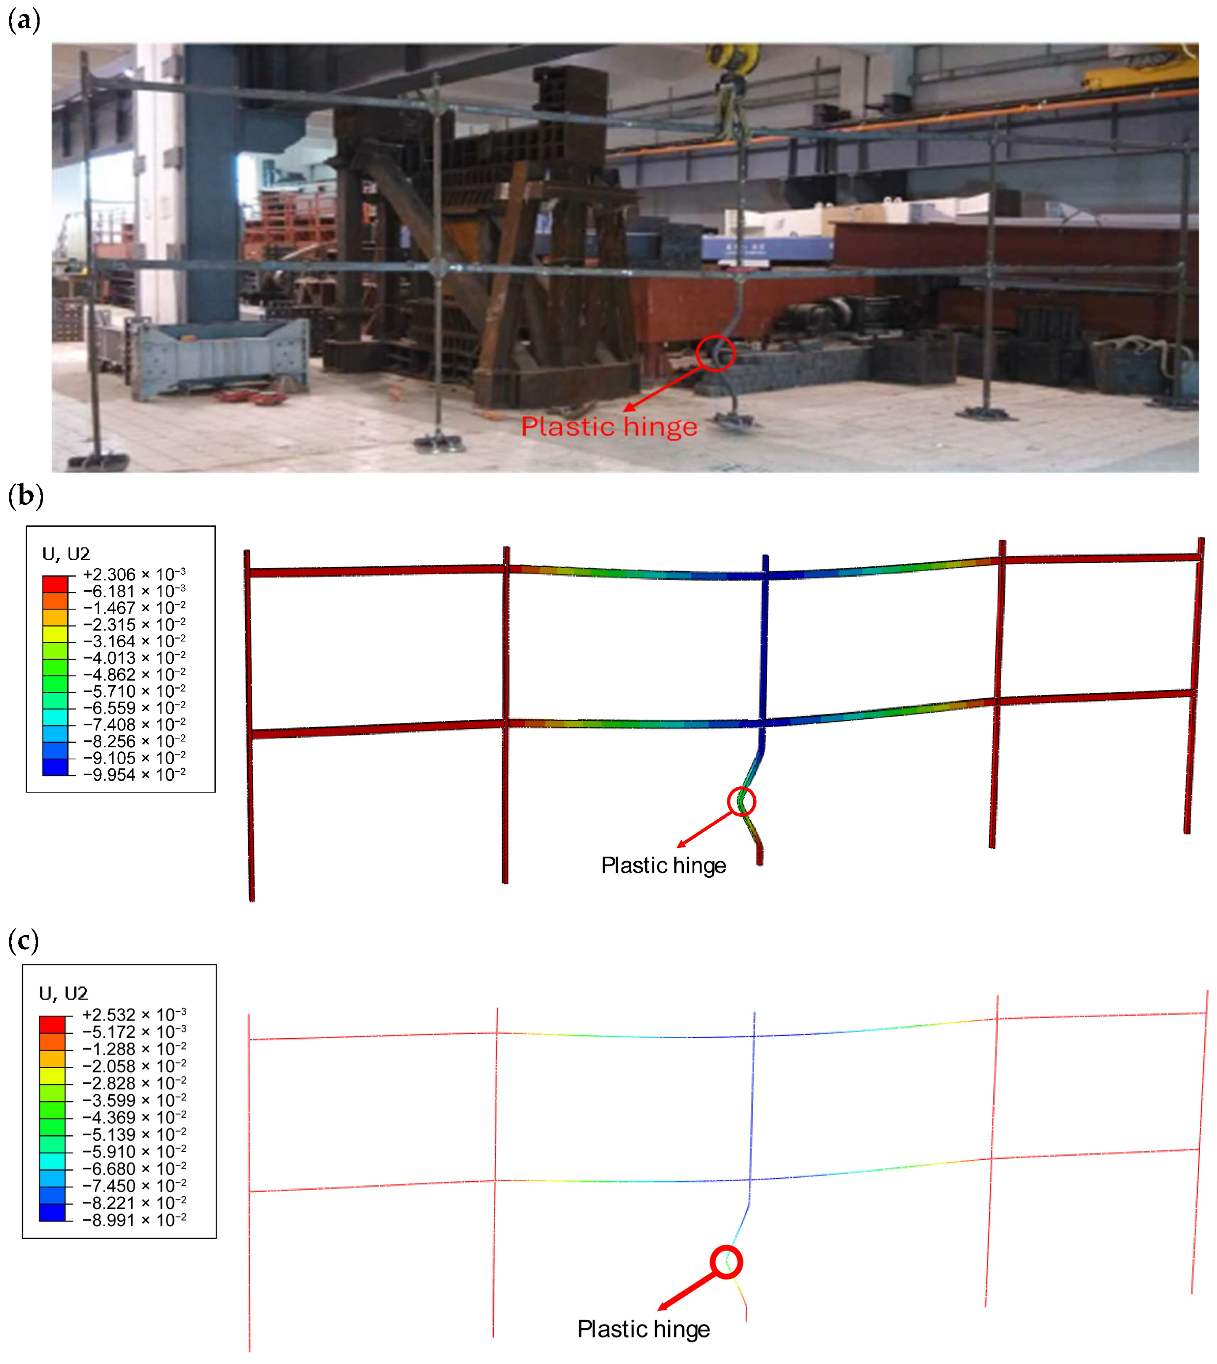Select the yellow swatch in legend (c)
The width and height of the screenshot is (1217, 1364).
pyautogui.click(x=52, y=1076)
